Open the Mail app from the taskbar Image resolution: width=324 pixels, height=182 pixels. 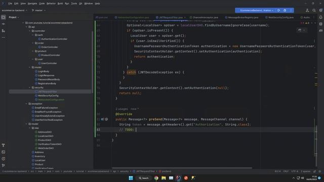click(x=171, y=178)
